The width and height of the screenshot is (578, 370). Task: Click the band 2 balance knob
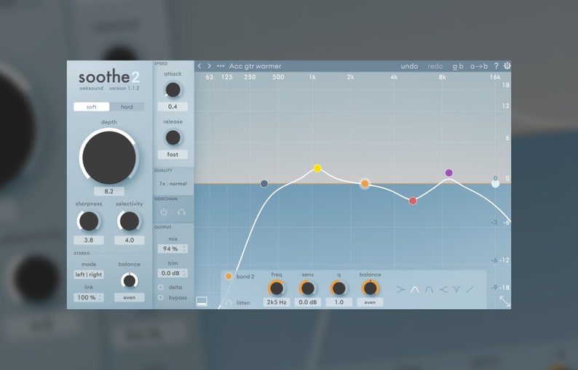[370, 289]
